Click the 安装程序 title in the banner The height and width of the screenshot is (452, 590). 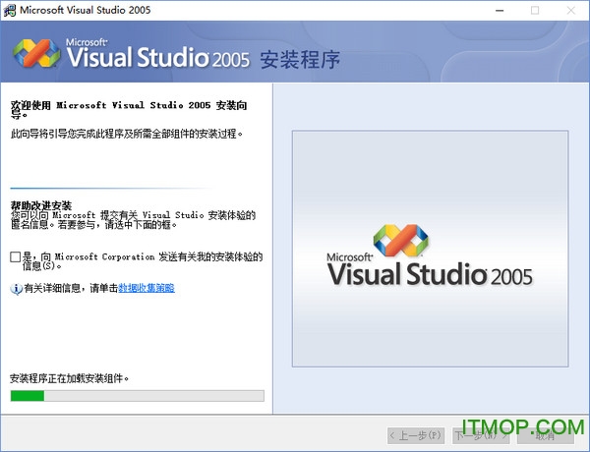301,60
